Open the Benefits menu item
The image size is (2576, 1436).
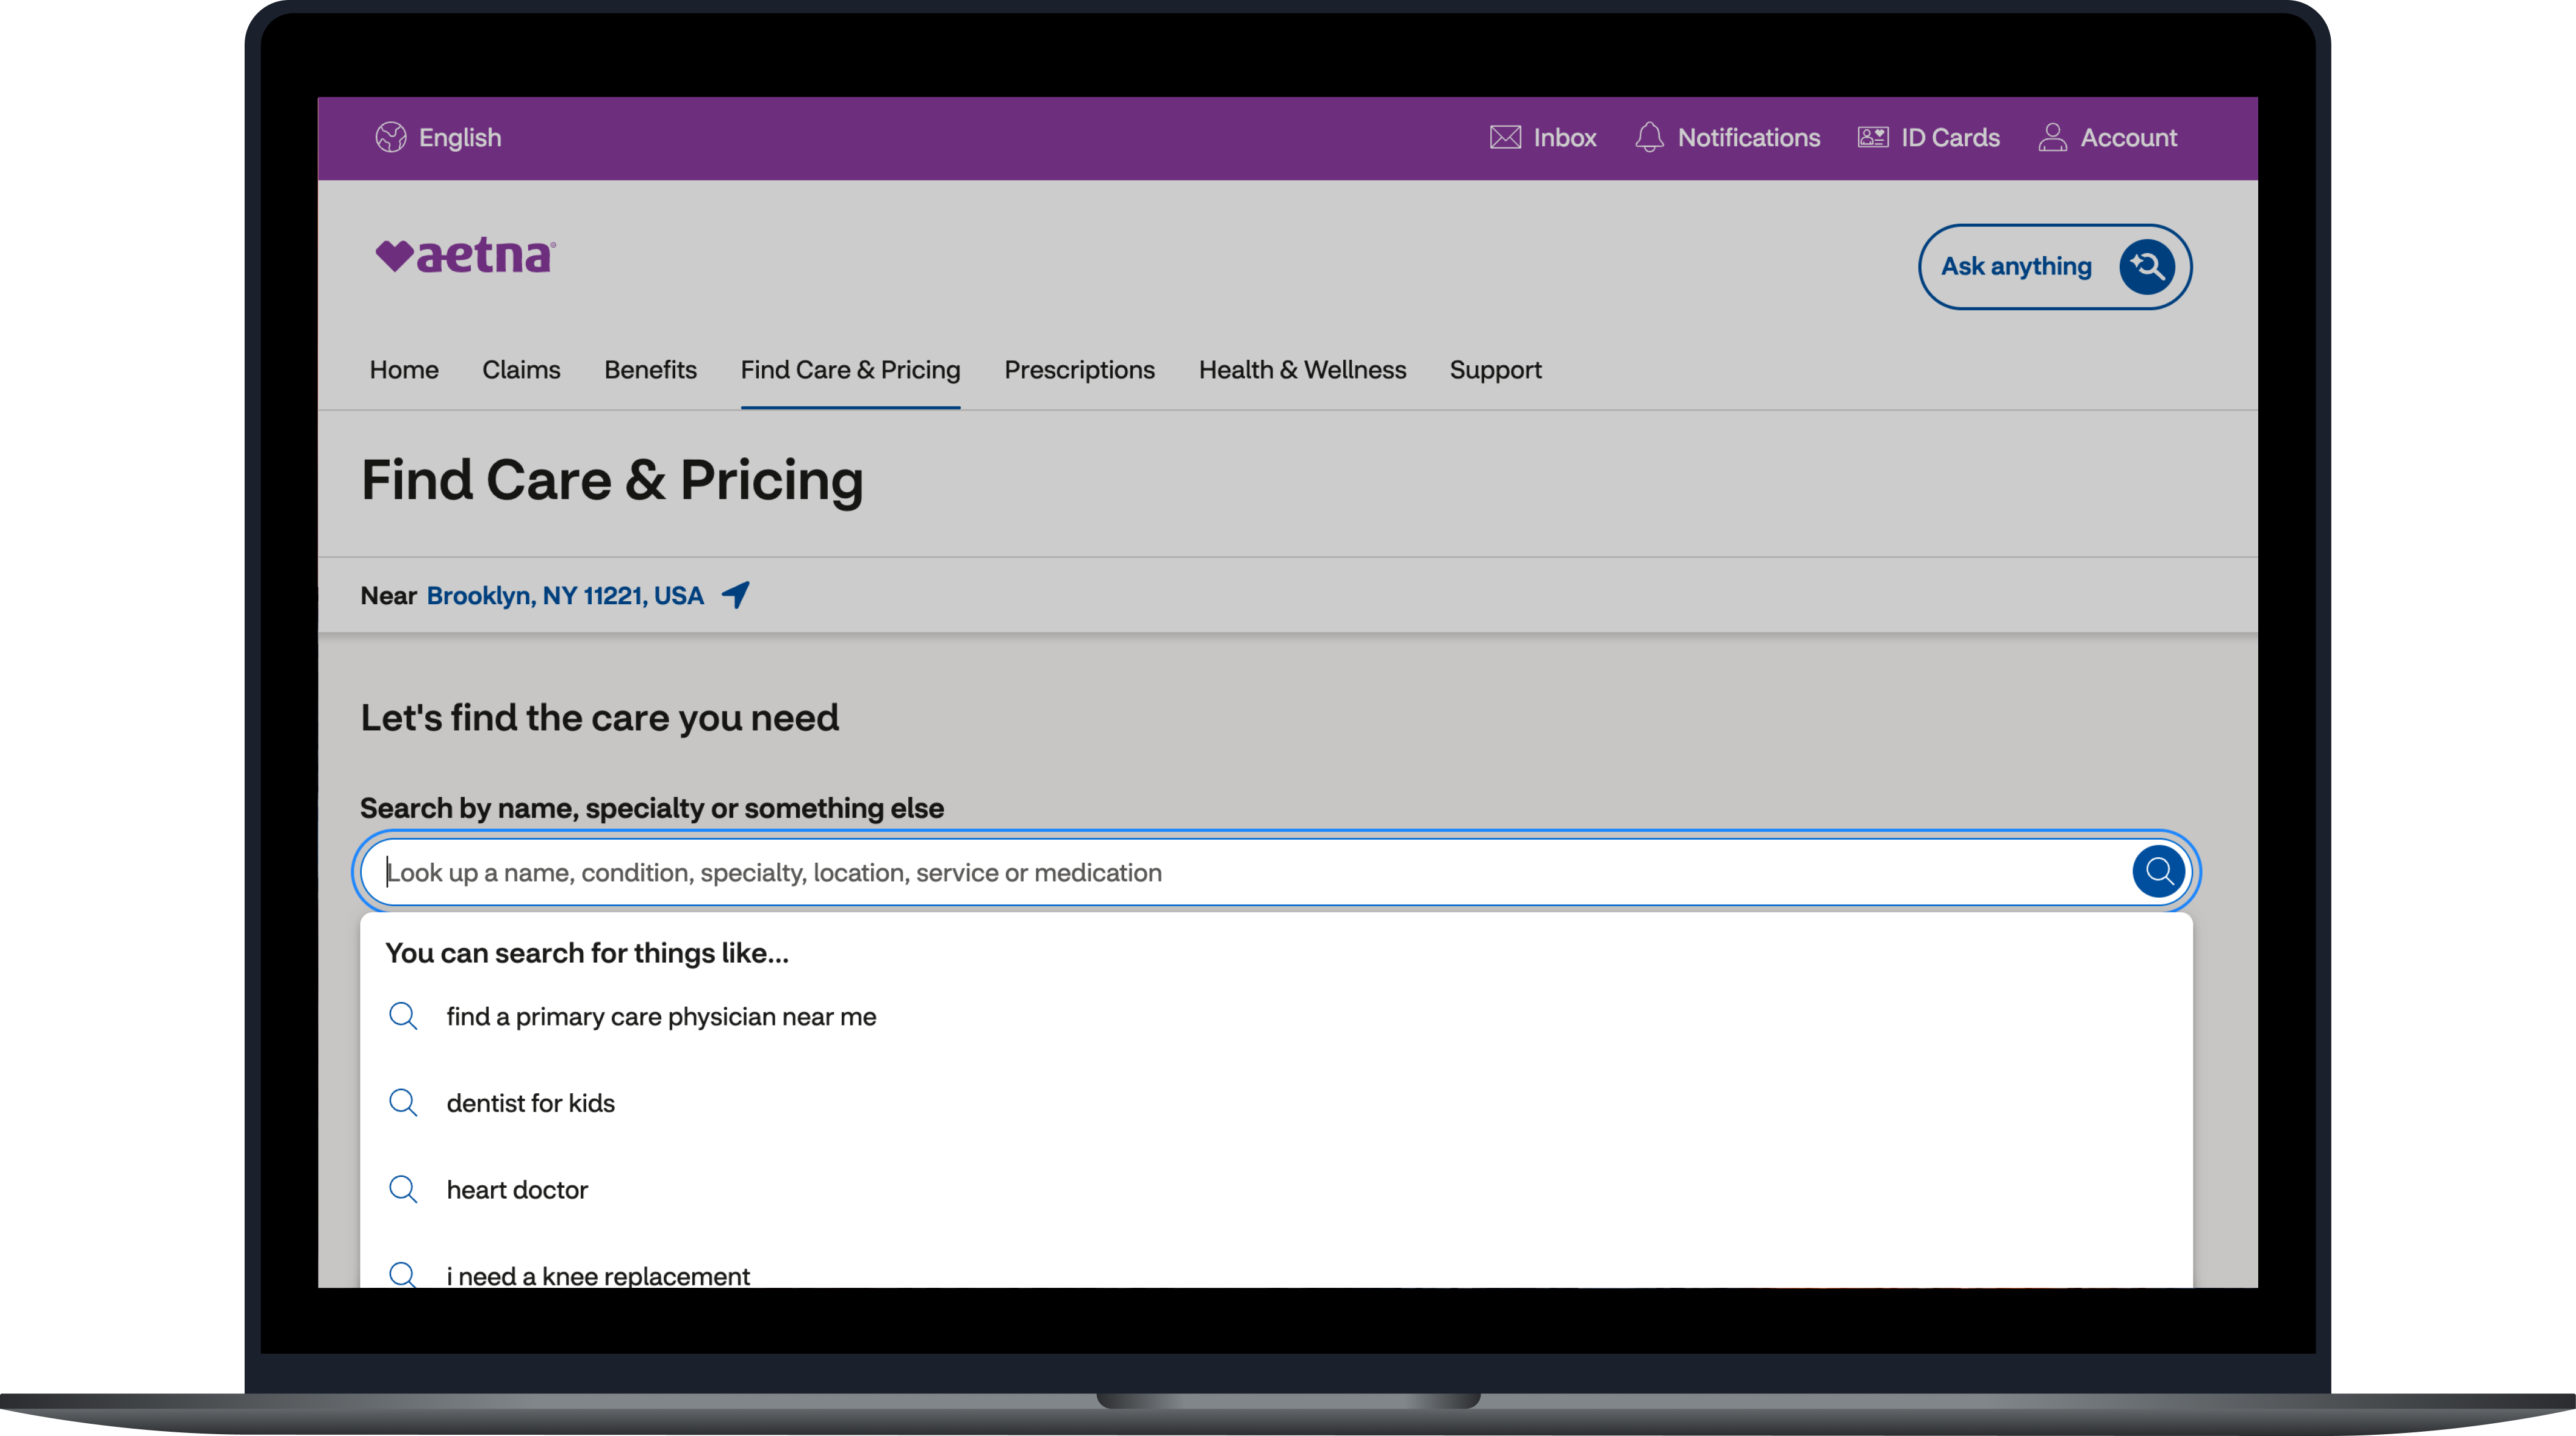coord(650,370)
